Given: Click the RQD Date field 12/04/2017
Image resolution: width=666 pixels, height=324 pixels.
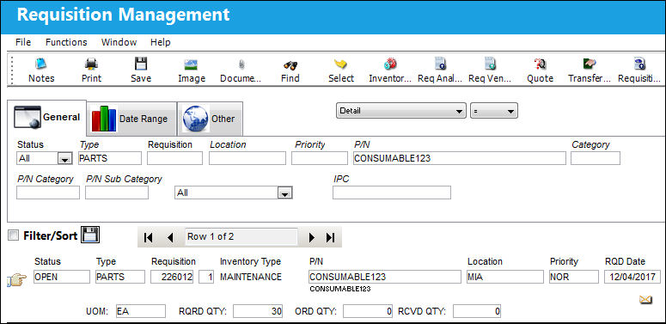Looking at the screenshot, I should click(632, 277).
